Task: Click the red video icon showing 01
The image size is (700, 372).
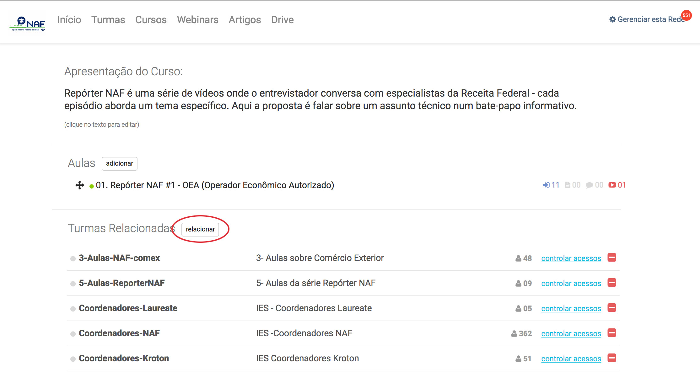Action: coord(612,185)
